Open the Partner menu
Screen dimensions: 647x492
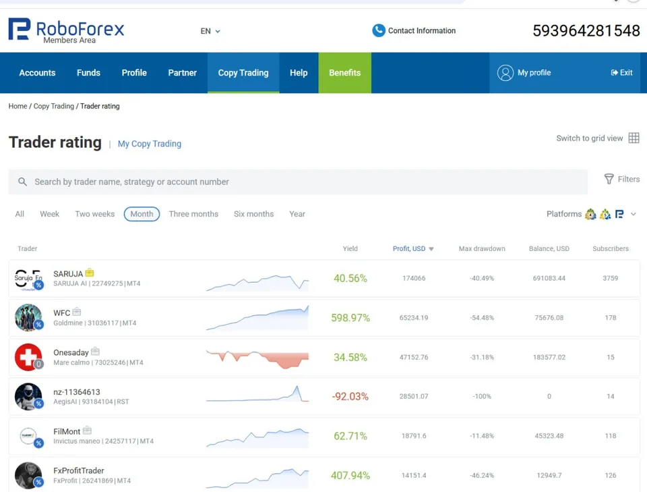point(183,73)
